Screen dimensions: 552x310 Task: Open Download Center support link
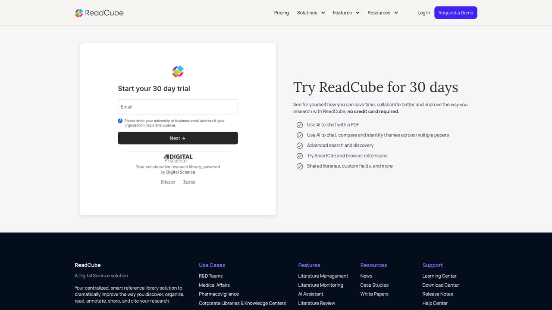coord(441,285)
